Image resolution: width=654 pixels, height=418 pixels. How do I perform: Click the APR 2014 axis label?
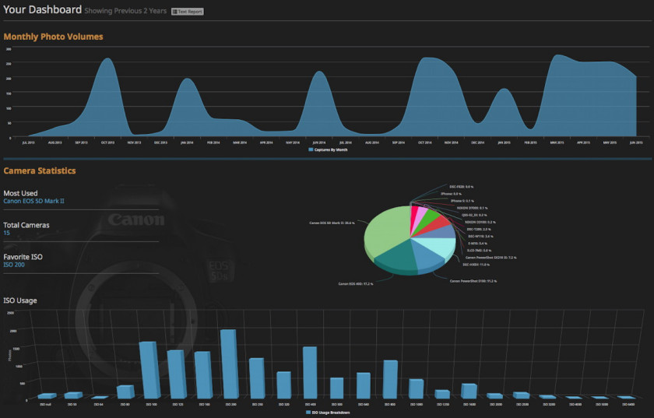click(x=266, y=142)
